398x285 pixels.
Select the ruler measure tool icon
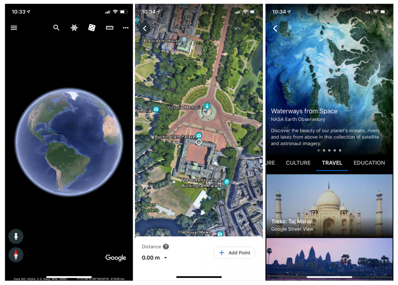tap(109, 28)
